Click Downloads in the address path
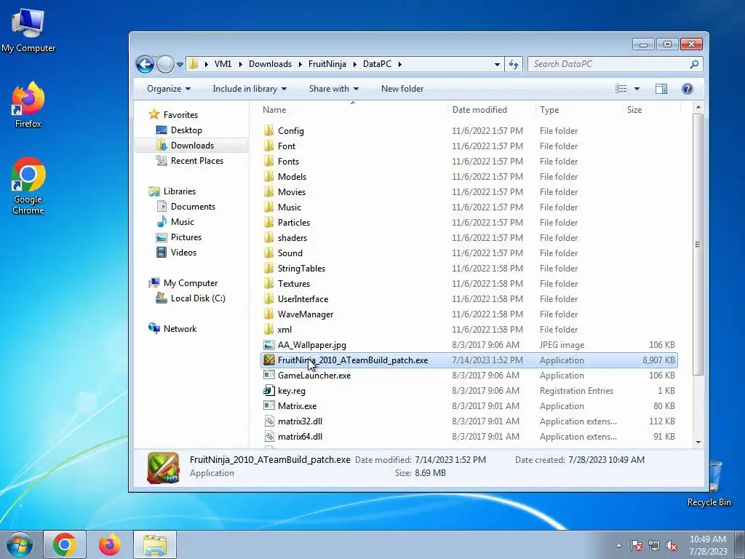 point(270,64)
